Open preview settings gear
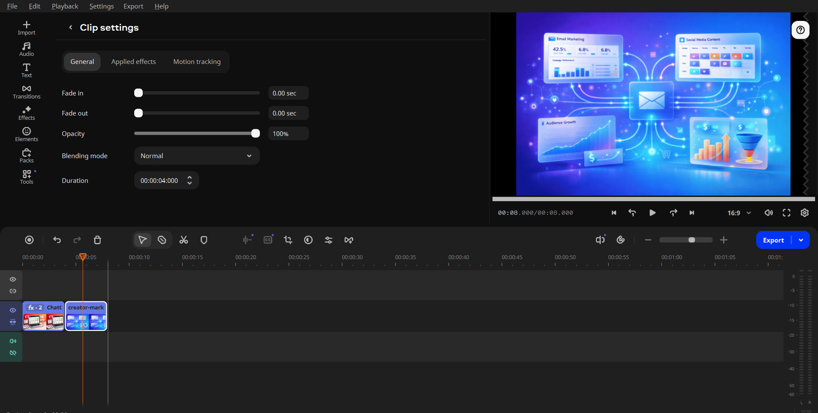Viewport: 818px width, 413px height. tap(804, 213)
